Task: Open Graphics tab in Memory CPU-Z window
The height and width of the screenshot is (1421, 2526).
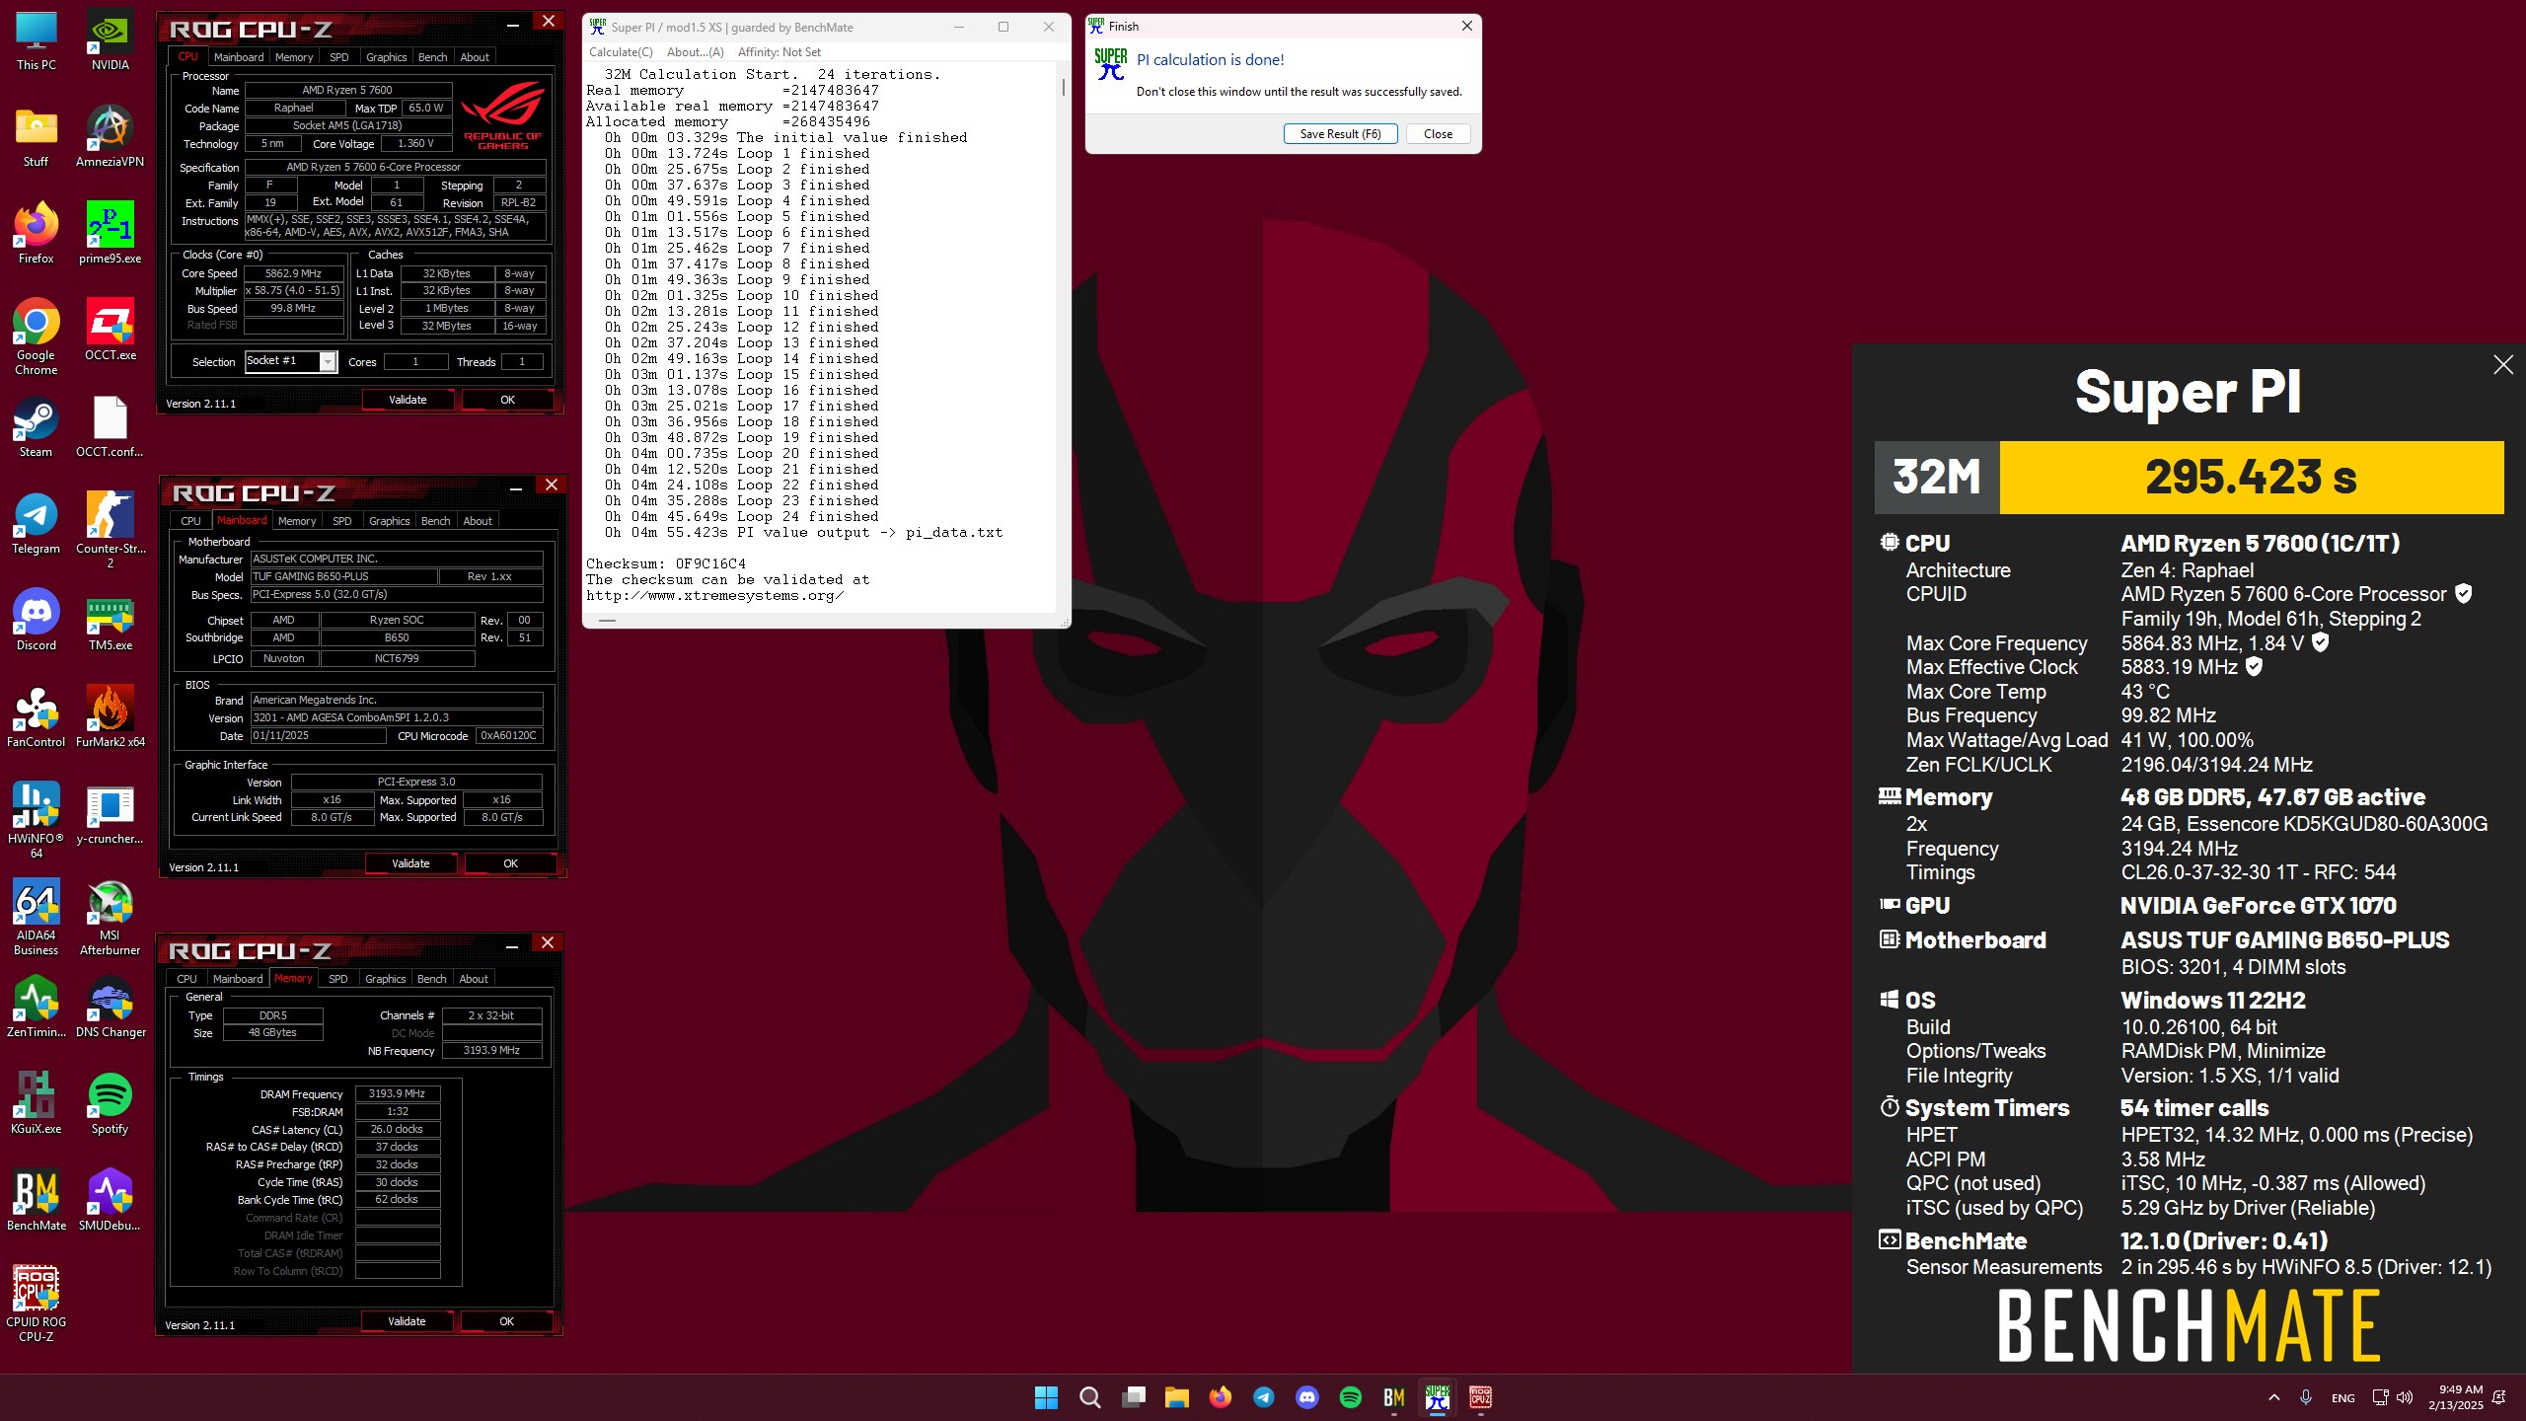Action: [x=385, y=979]
